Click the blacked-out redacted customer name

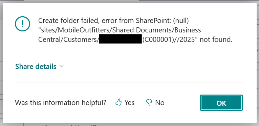pyautogui.click(x=120, y=39)
